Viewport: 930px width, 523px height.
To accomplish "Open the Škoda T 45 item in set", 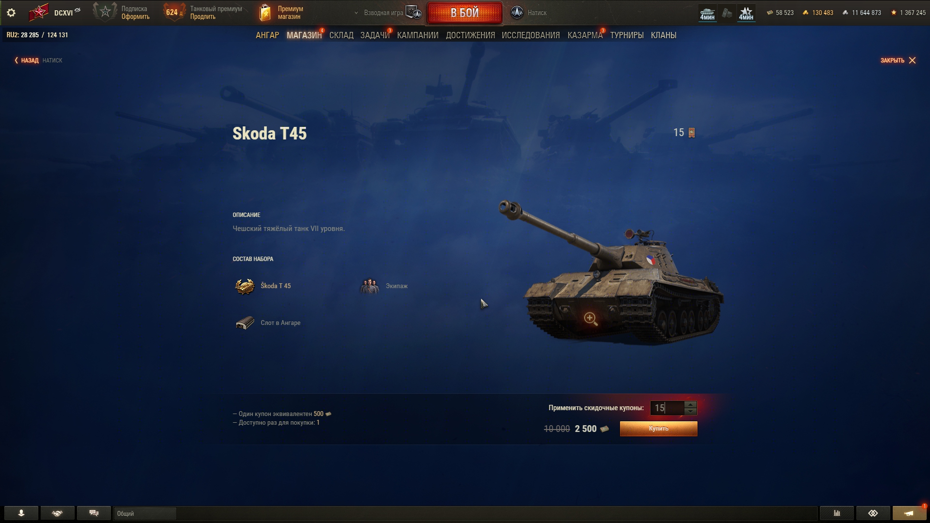I will click(263, 286).
